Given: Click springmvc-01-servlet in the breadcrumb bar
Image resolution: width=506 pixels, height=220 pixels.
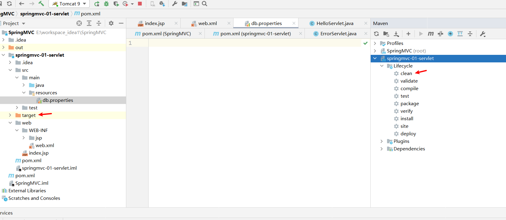Looking at the screenshot, I should (x=44, y=14).
